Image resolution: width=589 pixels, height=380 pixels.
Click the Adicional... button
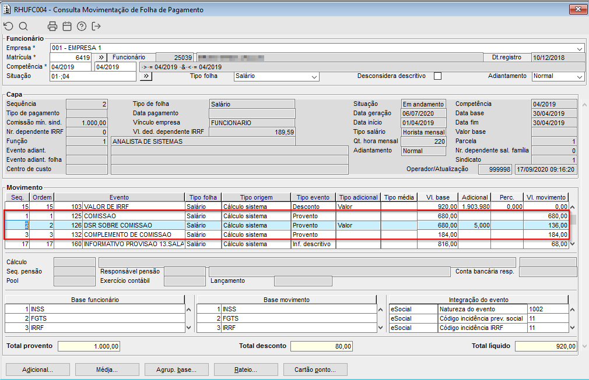pos(37,370)
